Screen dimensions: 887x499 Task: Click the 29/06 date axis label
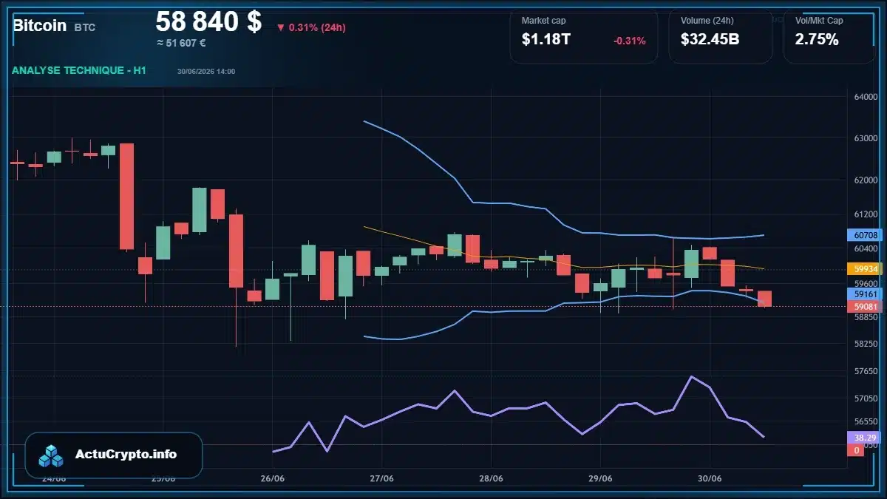pos(600,478)
